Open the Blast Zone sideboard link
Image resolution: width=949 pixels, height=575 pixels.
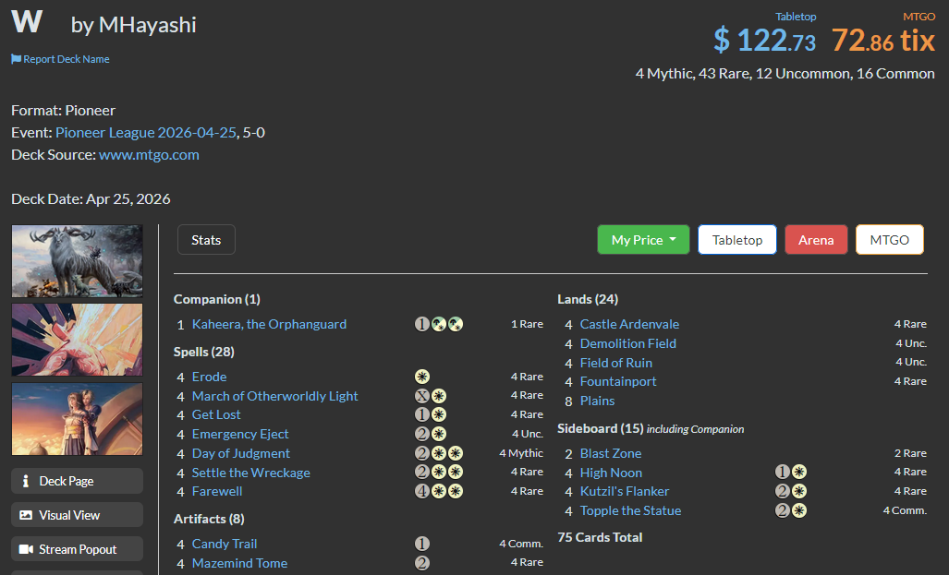pos(611,453)
